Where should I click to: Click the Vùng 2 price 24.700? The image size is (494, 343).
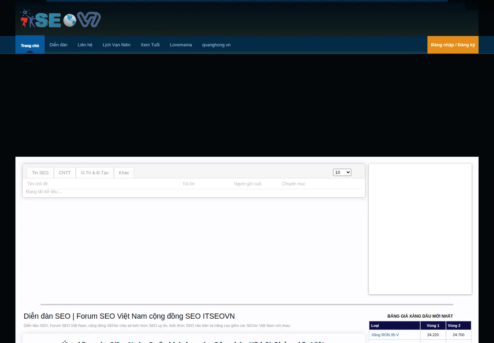(458, 335)
